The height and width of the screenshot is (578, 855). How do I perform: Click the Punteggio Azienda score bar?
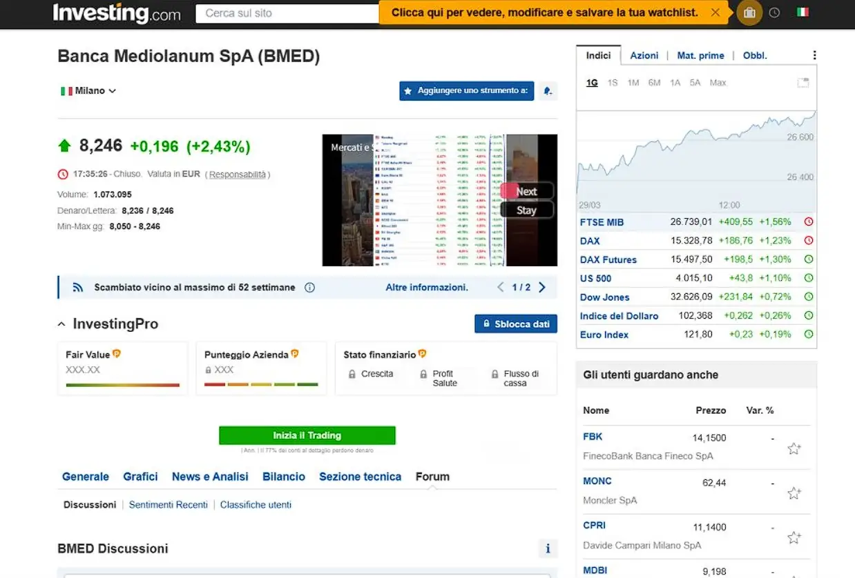click(262, 384)
